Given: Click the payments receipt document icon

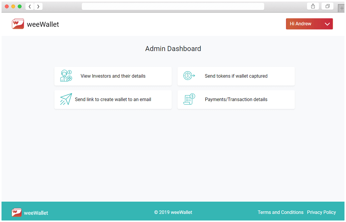Looking at the screenshot, I should tap(189, 99).
